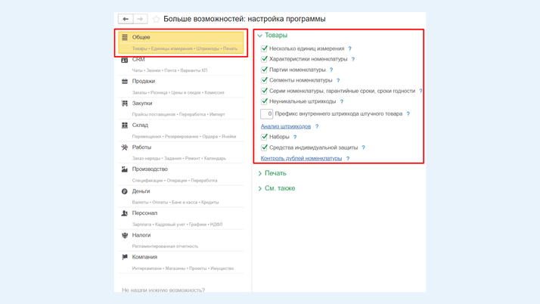Go forward with the right arrow button
The width and height of the screenshot is (540, 304).
pos(141,19)
